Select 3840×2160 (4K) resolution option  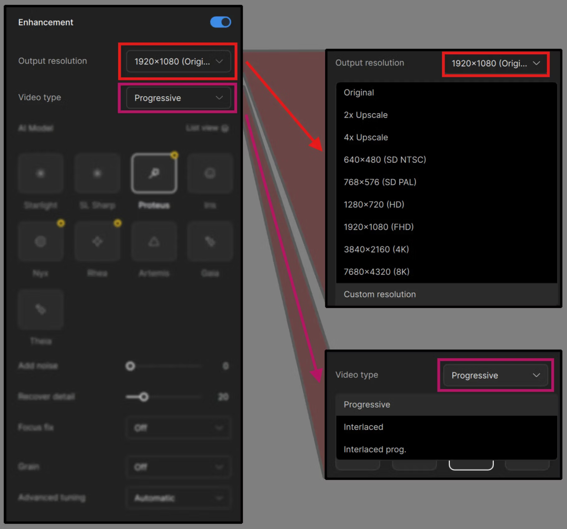(x=376, y=249)
